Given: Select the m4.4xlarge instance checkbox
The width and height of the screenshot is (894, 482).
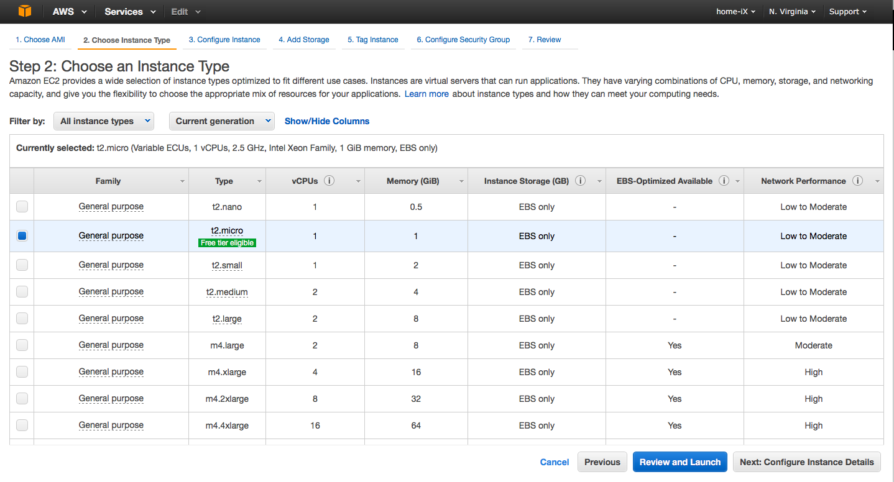Looking at the screenshot, I should pyautogui.click(x=22, y=425).
